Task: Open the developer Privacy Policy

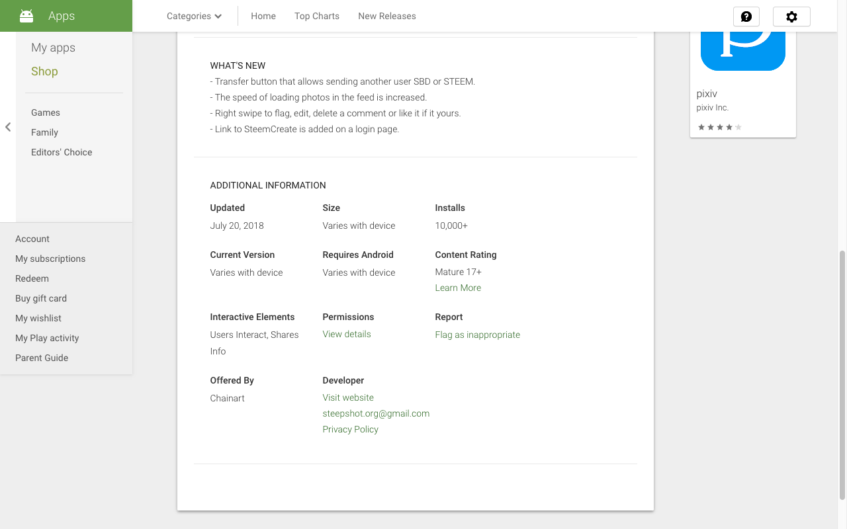Action: click(350, 429)
